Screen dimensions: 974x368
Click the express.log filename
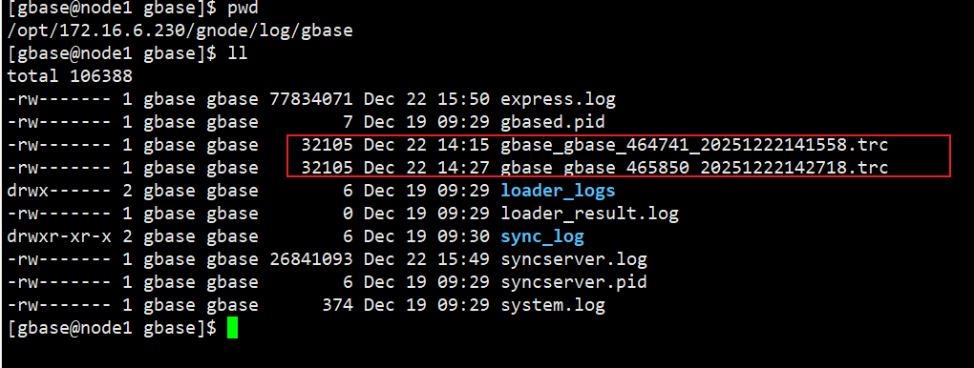coord(558,99)
